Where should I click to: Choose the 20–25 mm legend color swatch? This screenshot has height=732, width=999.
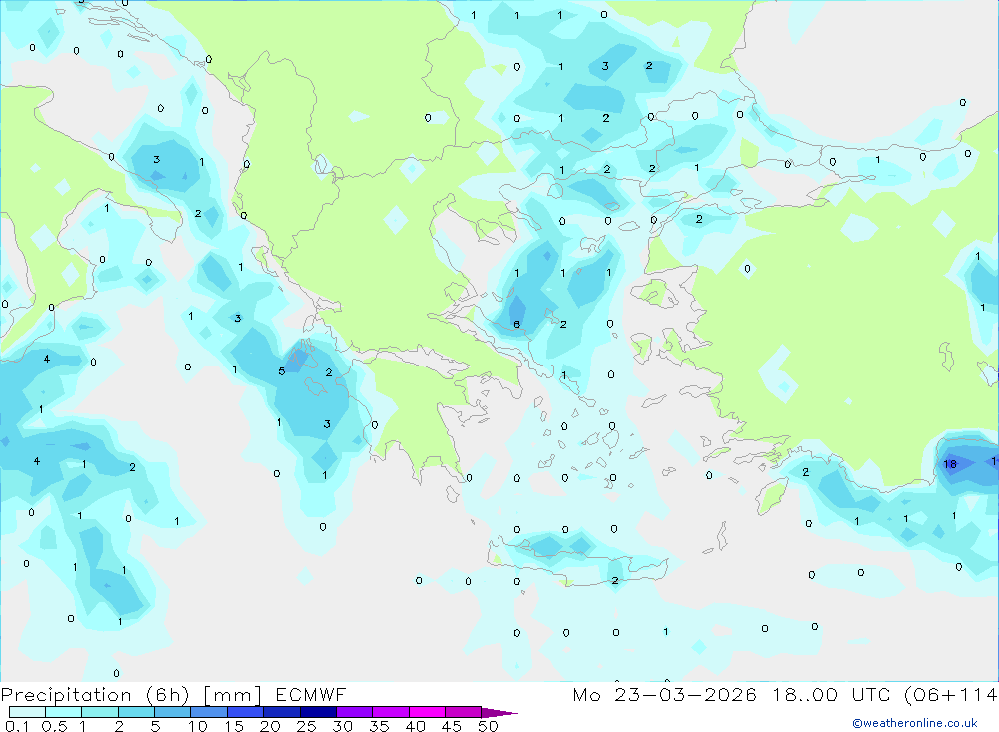(281, 712)
